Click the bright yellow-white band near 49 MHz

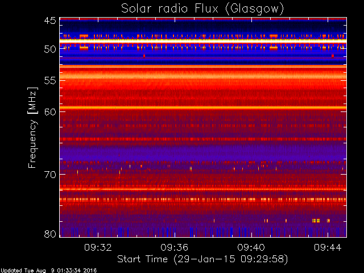(x=203, y=40)
